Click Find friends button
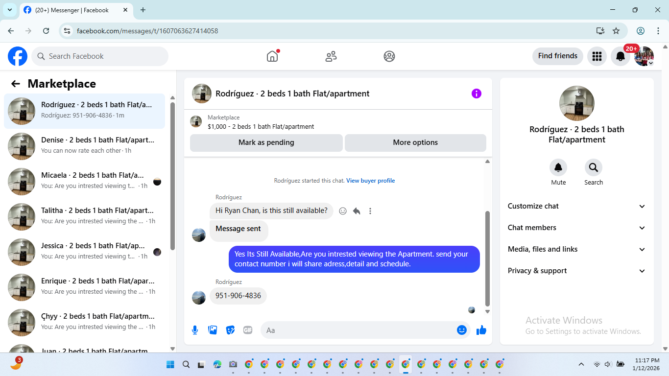 point(558,56)
